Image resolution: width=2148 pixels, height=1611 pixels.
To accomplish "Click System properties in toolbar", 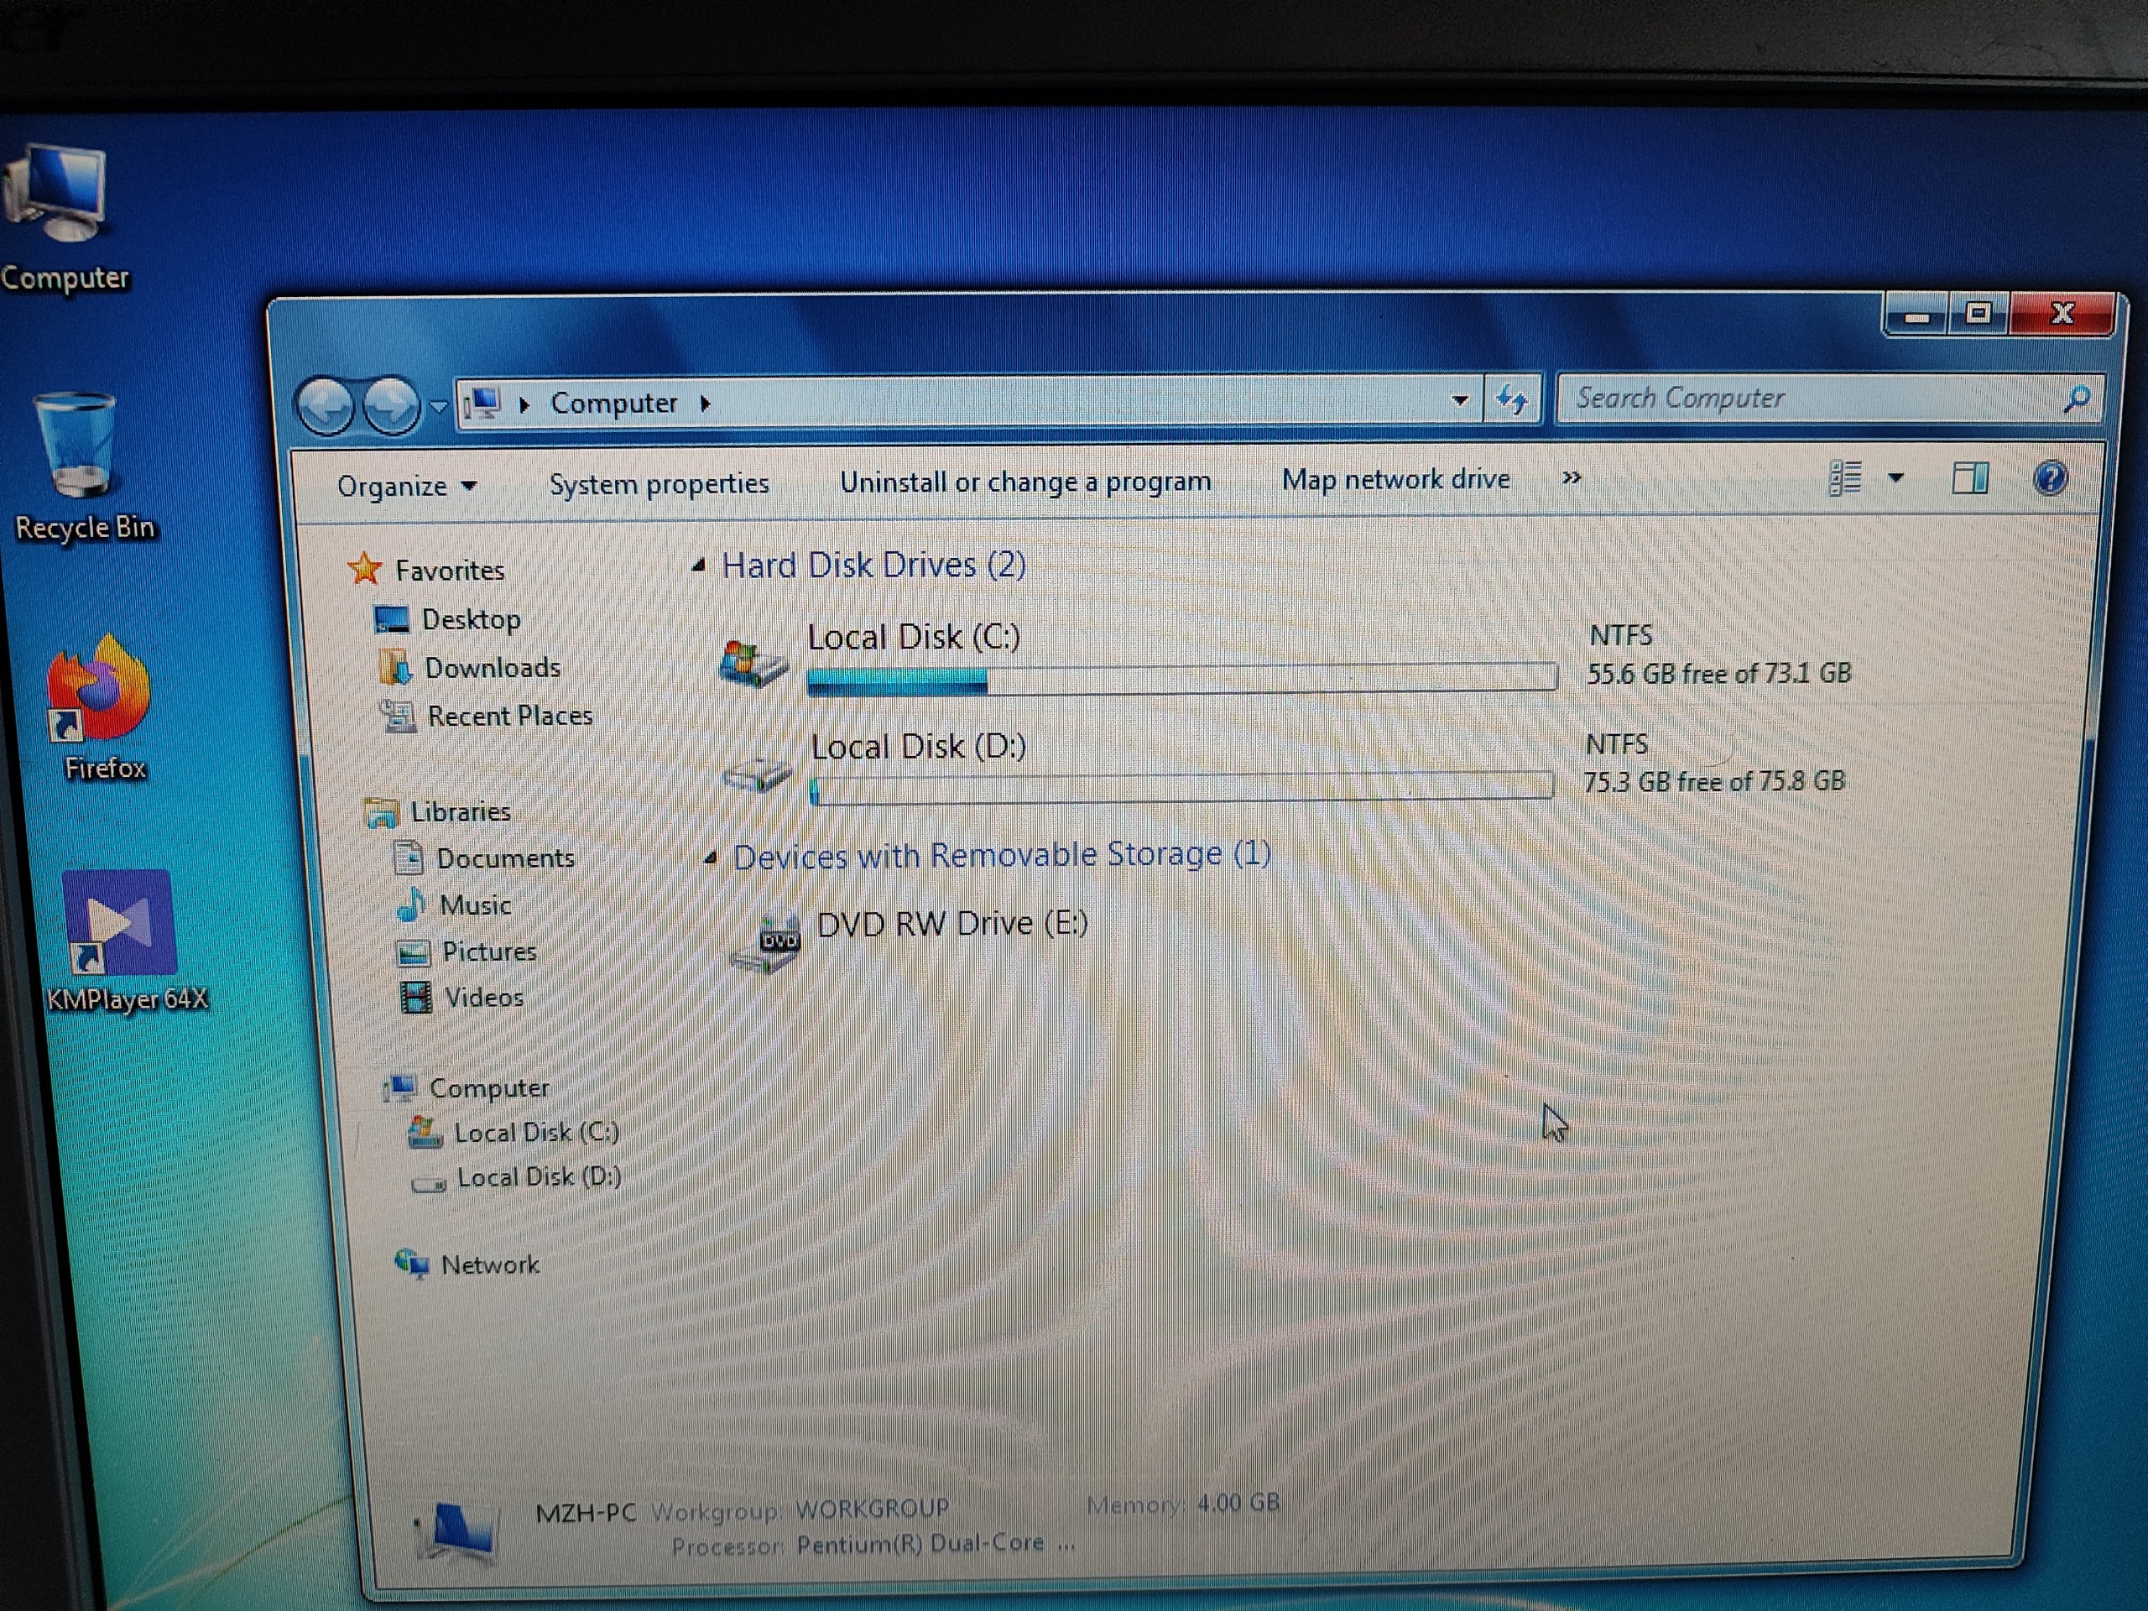I will point(659,483).
